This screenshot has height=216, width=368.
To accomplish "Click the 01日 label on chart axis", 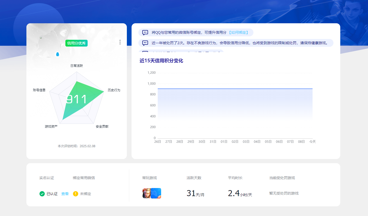I will 224,142.
